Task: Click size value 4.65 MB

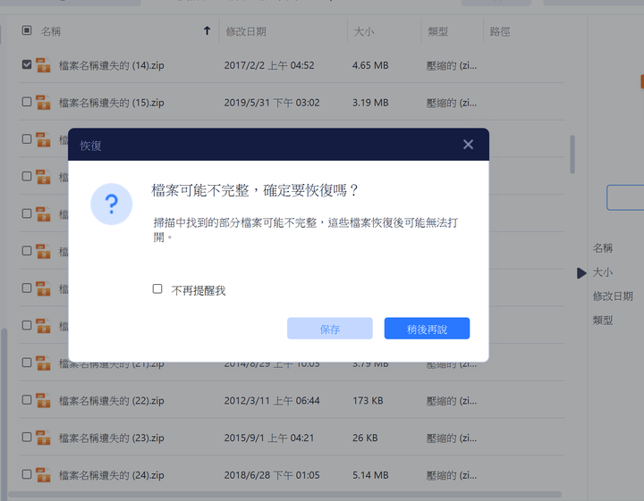Action: 370,65
